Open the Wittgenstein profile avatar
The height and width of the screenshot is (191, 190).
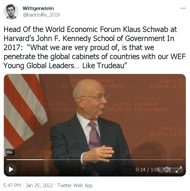coord(11,12)
